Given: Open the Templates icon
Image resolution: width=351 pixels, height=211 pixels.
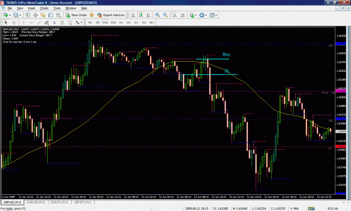Looking at the screenshot, I should point(212,15).
